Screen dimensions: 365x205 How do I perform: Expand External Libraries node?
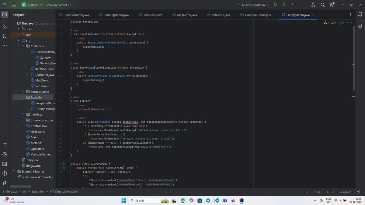point(14,171)
